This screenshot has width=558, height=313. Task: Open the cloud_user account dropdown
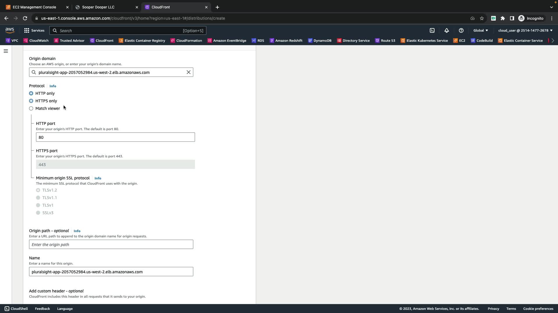click(525, 30)
